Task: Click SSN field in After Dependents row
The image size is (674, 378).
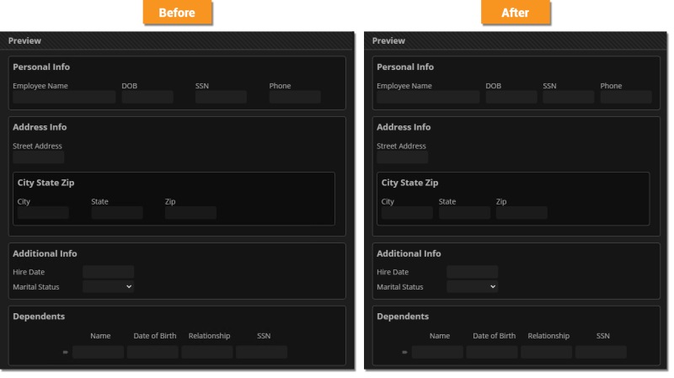Action: (601, 352)
